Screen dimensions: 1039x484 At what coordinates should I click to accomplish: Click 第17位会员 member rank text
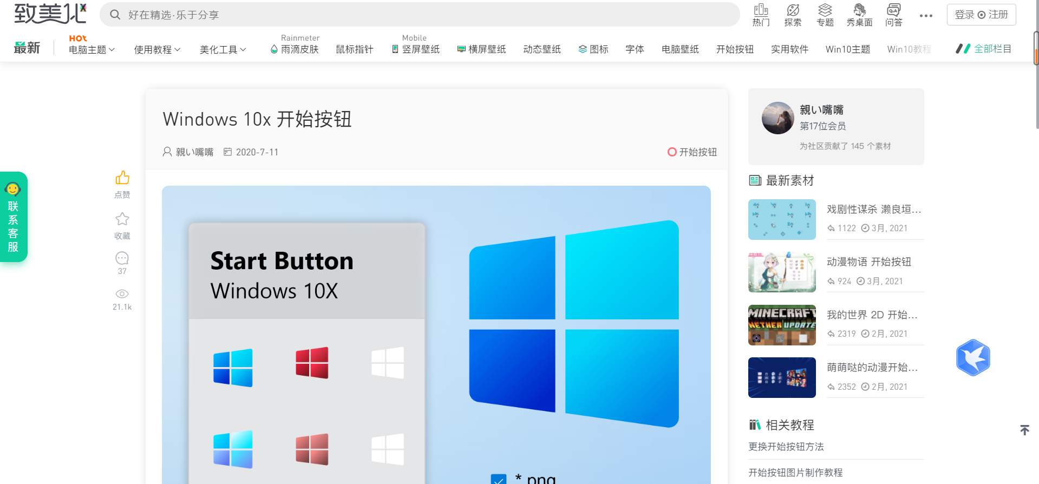[x=823, y=126]
